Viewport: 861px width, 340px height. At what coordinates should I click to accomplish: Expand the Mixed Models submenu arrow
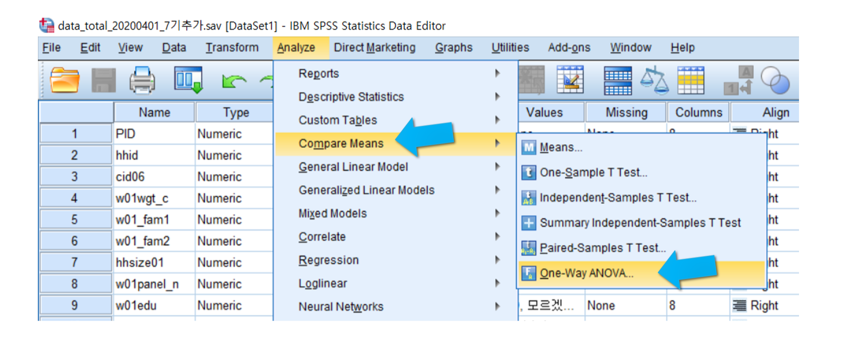(x=497, y=213)
